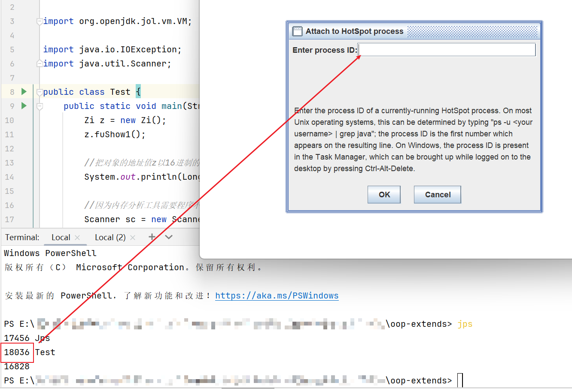Click the 18036 process ID in terminal
Viewport: 572px width, 389px height.
pos(17,352)
